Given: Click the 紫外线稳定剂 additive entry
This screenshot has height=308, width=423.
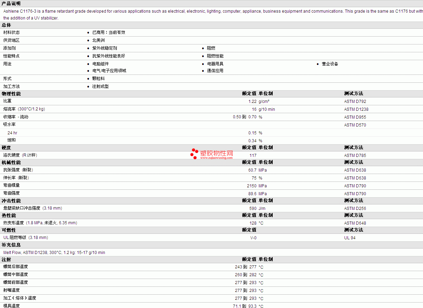Looking at the screenshot, I should coord(104,48).
